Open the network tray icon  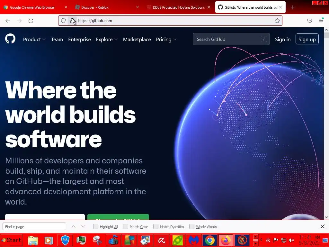pyautogui.click(x=284, y=240)
